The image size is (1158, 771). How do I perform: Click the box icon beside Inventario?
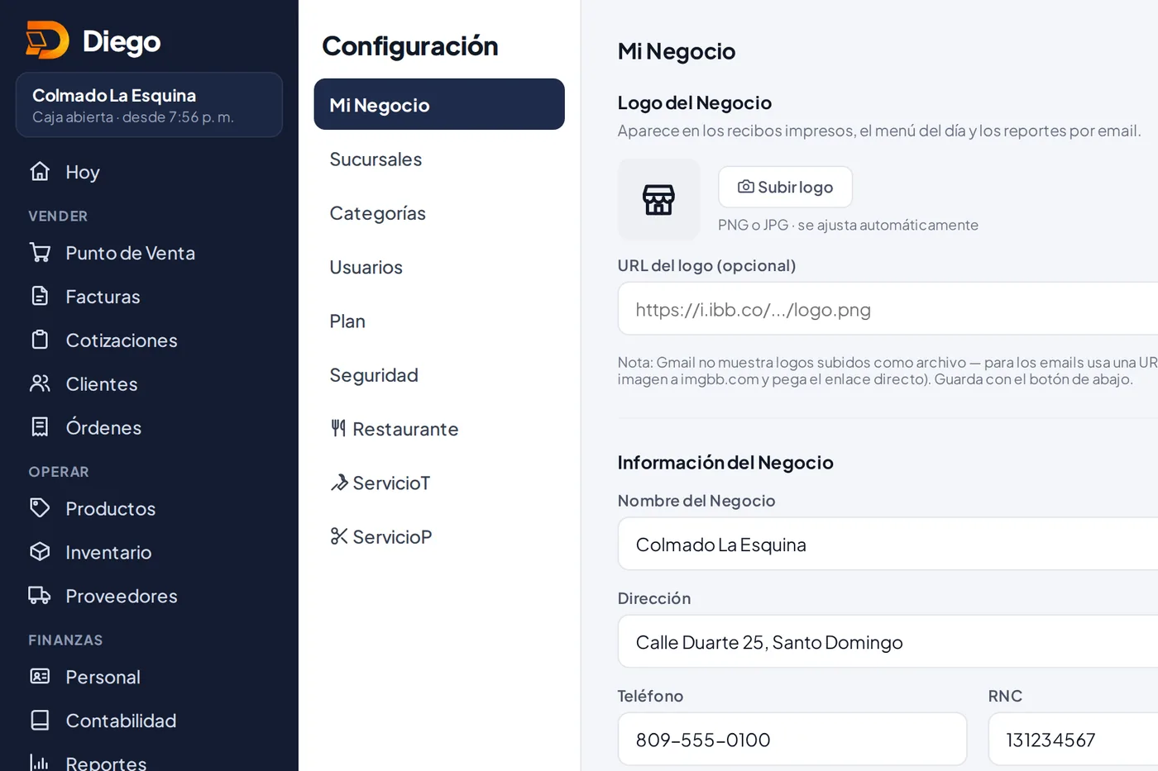click(x=40, y=551)
